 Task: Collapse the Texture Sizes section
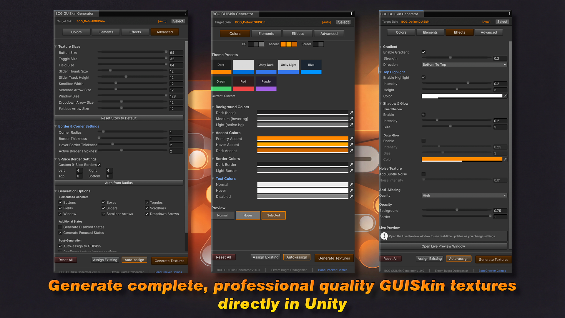pos(56,47)
